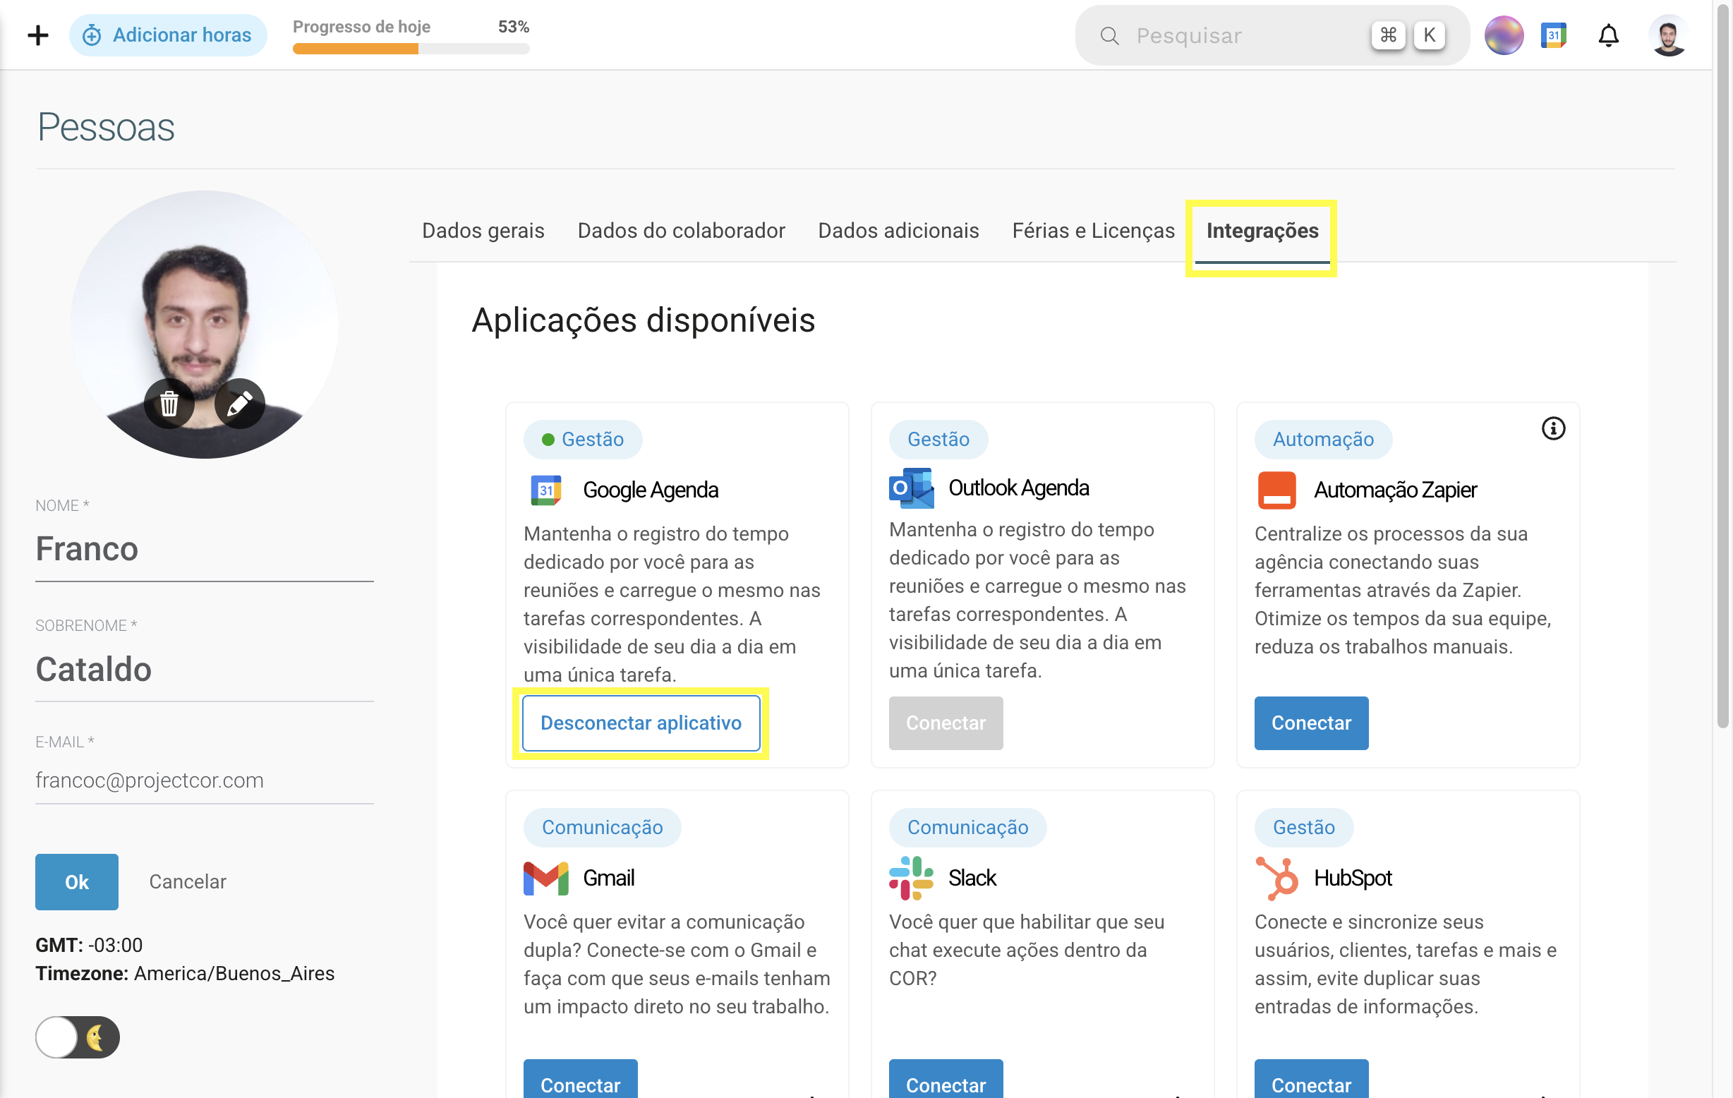Click the Outlook Agenda logo icon
The height and width of the screenshot is (1098, 1733).
(x=910, y=488)
